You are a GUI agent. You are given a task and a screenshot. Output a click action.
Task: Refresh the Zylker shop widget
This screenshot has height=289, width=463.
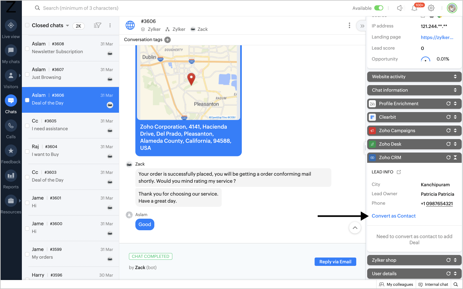(x=449, y=260)
